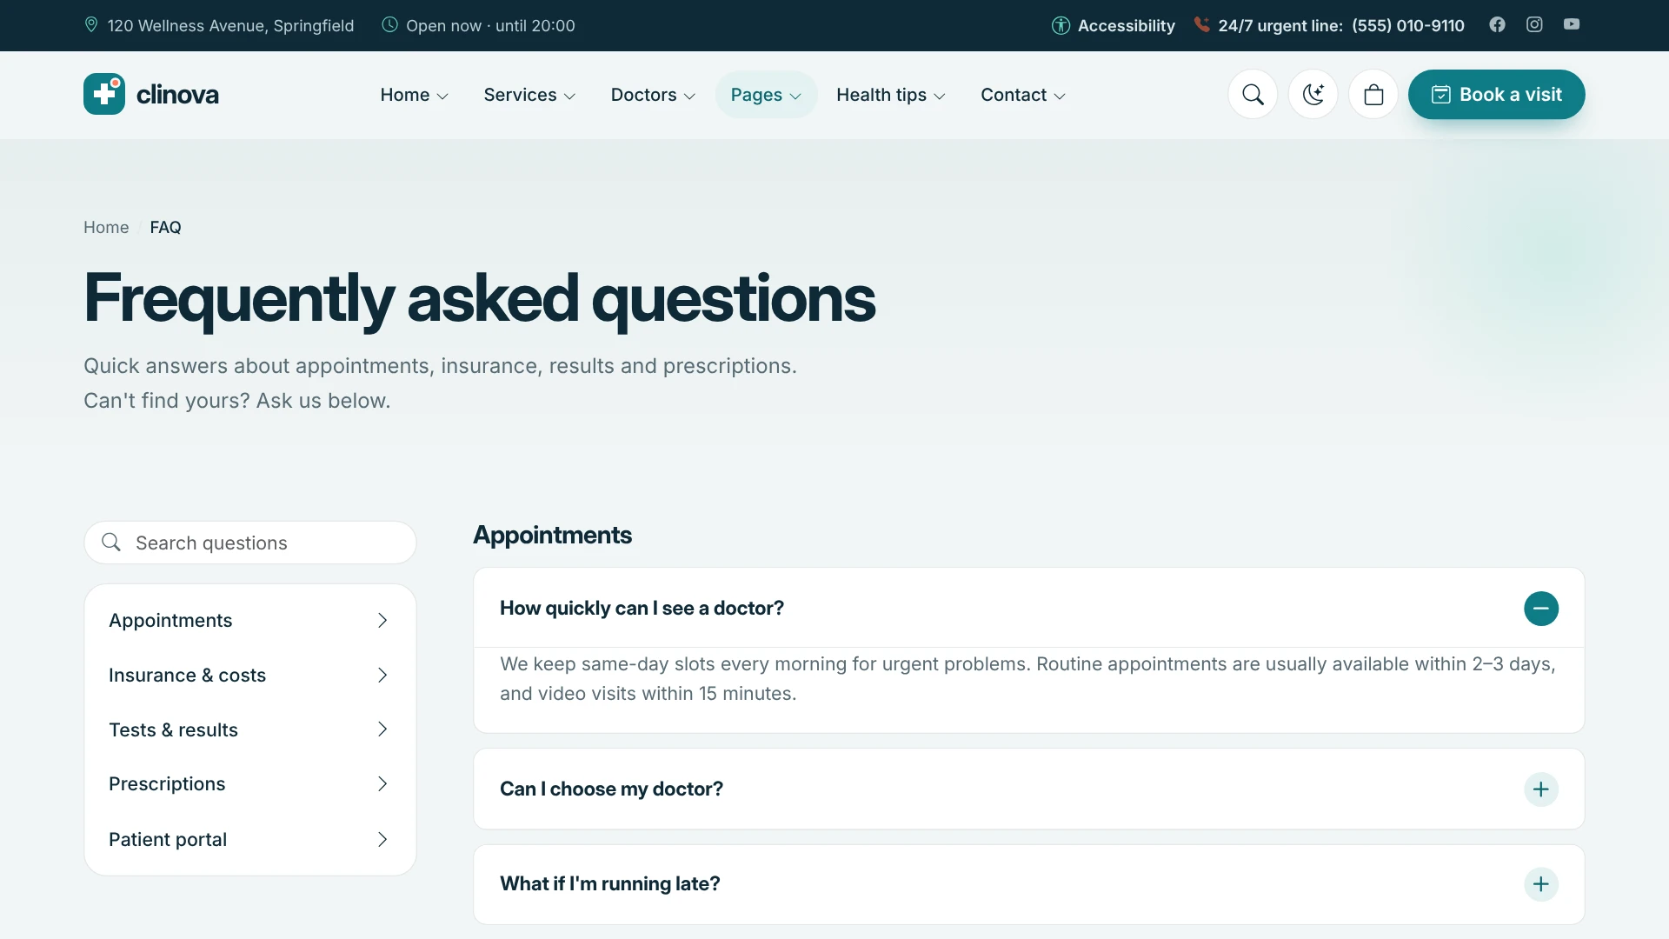Click Book a visit button
This screenshot has width=1669, height=939.
pyautogui.click(x=1496, y=95)
